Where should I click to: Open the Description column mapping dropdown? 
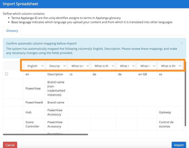(x=56, y=66)
